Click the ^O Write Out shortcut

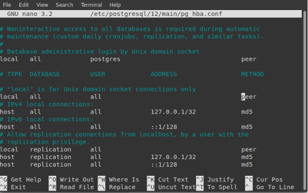pos(71,180)
